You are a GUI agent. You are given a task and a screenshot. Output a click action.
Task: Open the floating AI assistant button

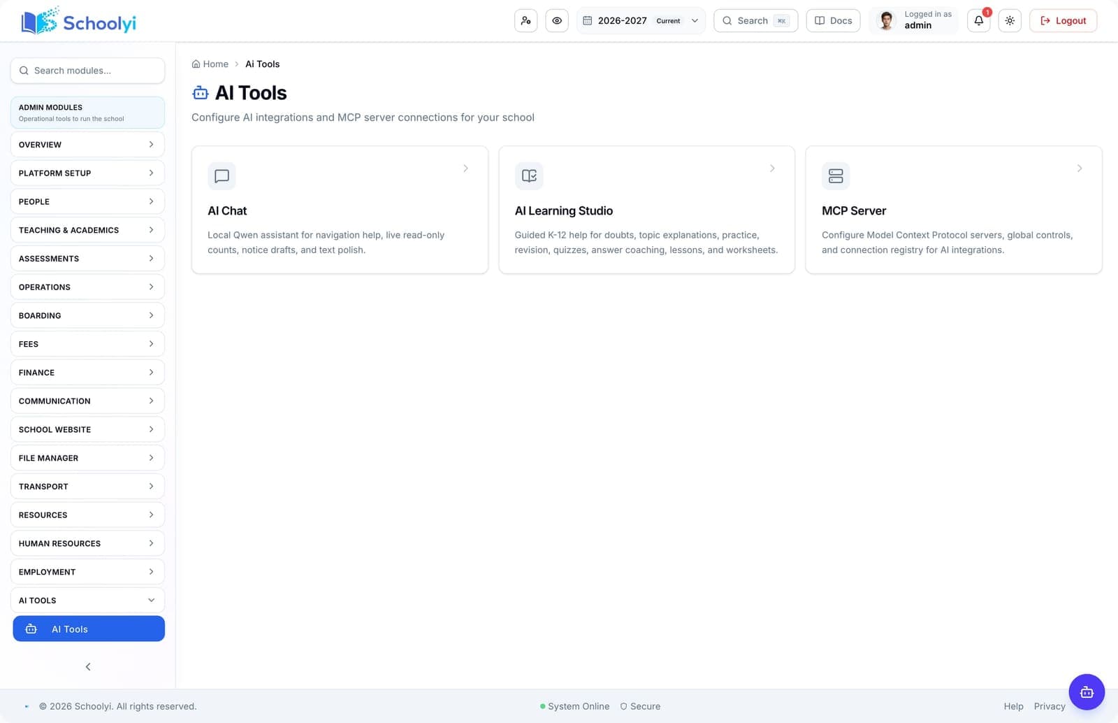point(1087,692)
